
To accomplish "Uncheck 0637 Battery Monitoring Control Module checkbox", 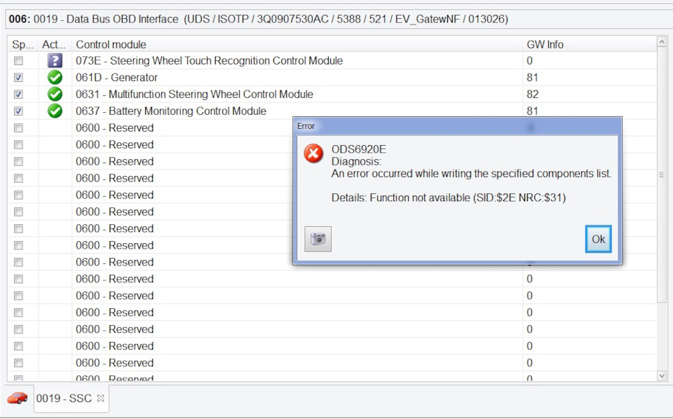I will point(18,111).
